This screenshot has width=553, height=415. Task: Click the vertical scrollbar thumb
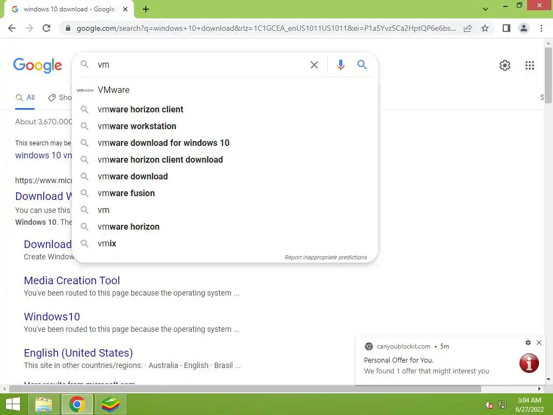(548, 76)
